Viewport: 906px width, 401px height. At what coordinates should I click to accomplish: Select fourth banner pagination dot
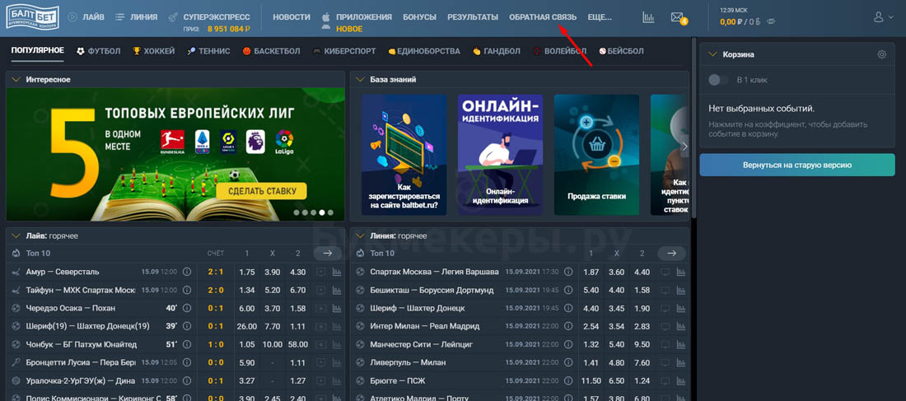322,212
